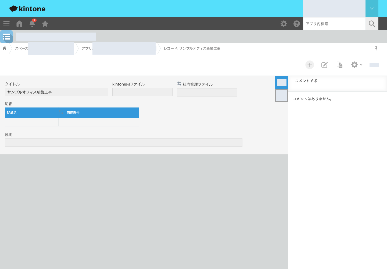Click the 明細添付 column header text
Screen dimensions: 387x269
73,113
